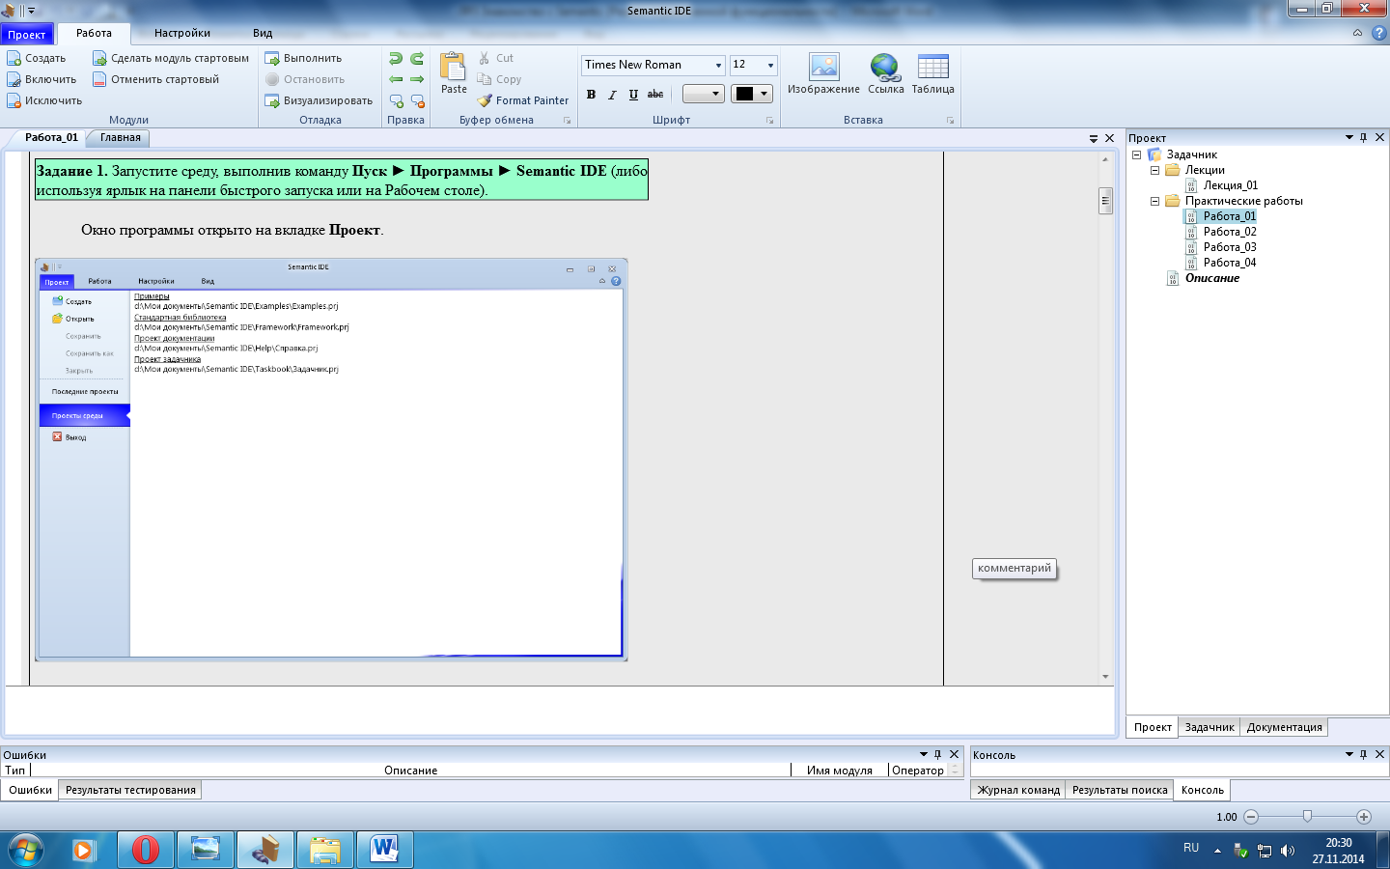Select Работа_02 in project tree
The width and height of the screenshot is (1390, 869).
pos(1230,232)
